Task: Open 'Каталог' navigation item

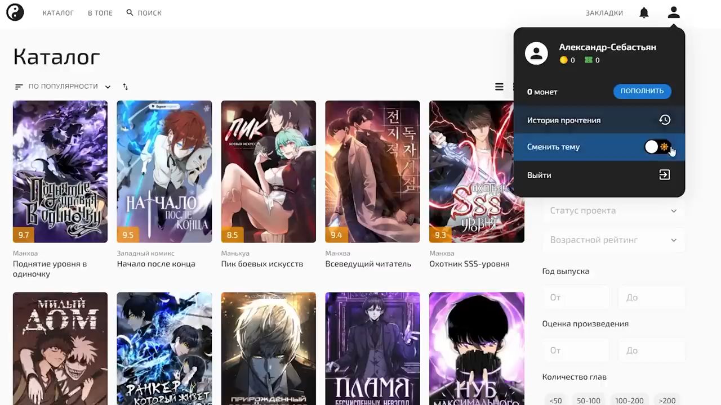Action: click(58, 13)
